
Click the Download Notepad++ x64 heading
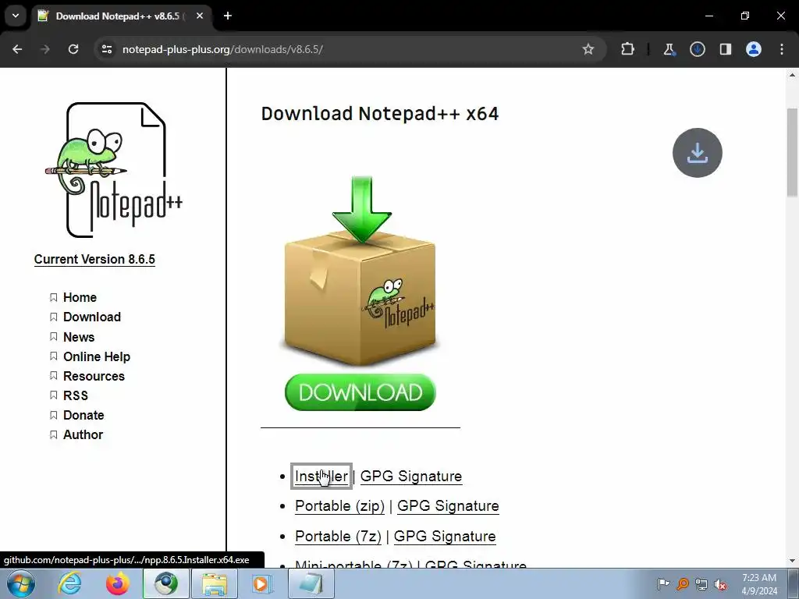380,114
